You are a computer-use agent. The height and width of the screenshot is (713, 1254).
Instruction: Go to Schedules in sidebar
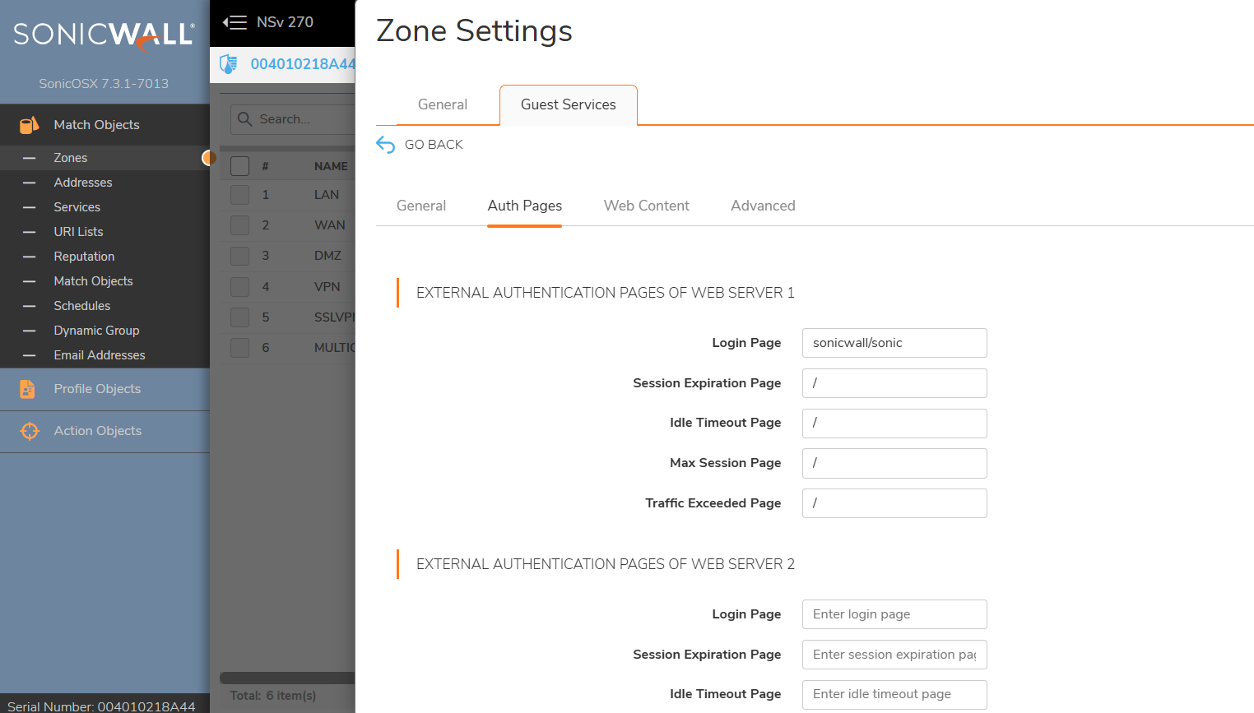pyautogui.click(x=81, y=306)
